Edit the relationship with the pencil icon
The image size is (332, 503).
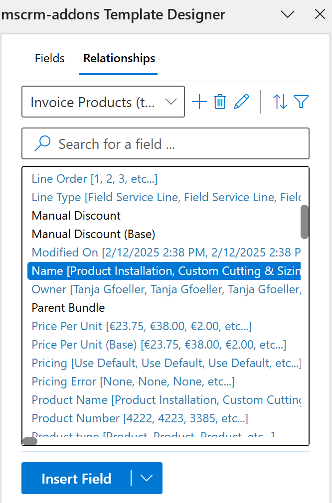[x=241, y=102]
